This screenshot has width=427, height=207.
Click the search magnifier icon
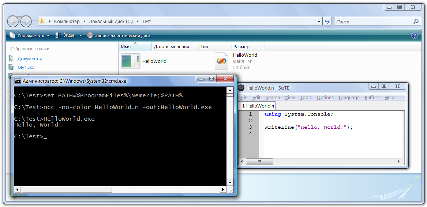(x=416, y=22)
